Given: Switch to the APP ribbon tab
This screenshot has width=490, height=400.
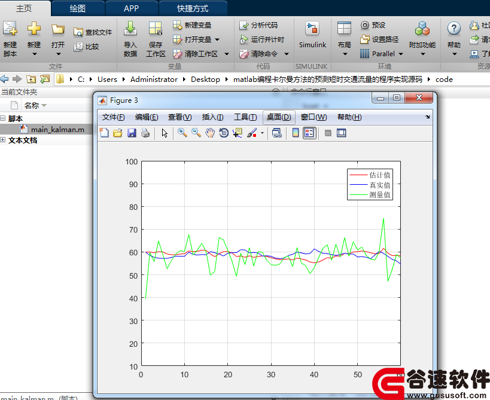Looking at the screenshot, I should tap(131, 8).
